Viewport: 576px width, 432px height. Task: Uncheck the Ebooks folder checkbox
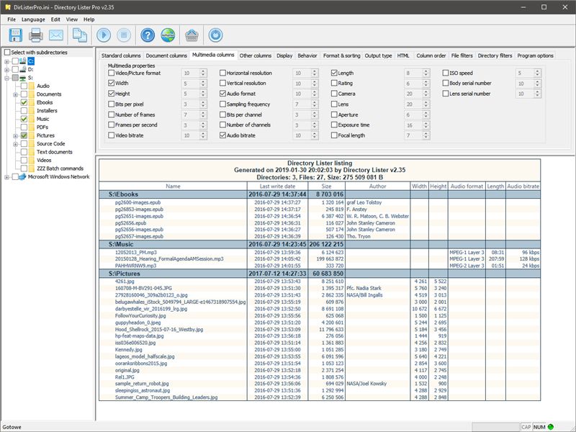point(24,102)
